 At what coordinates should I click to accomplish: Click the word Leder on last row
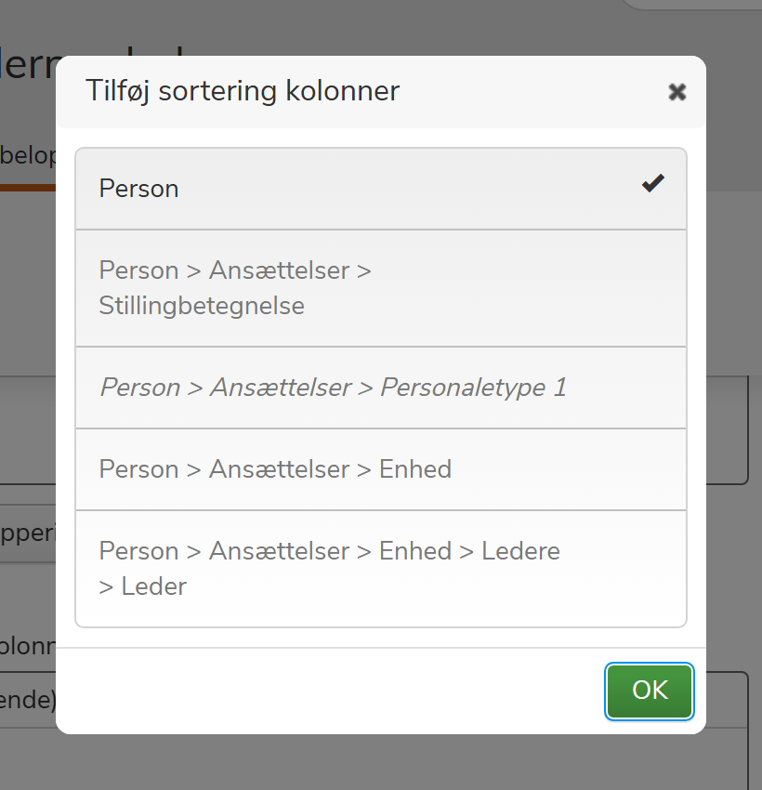154,586
